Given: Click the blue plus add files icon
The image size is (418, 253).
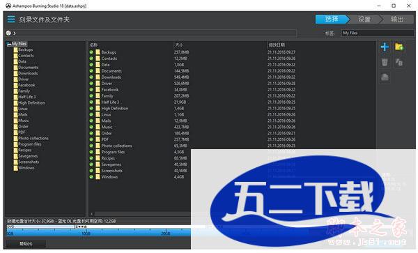Looking at the screenshot, I should 385,47.
